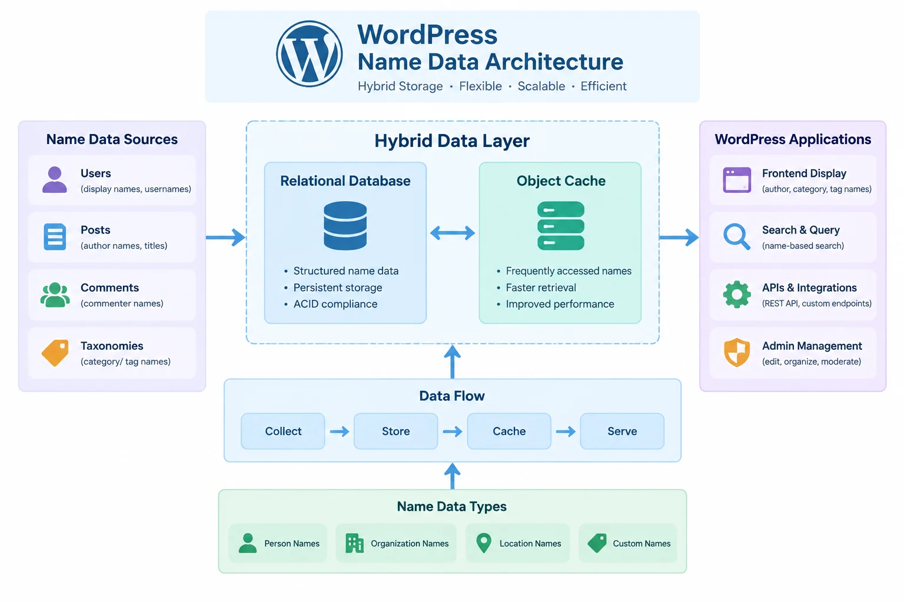The height and width of the screenshot is (602, 904).
Task: Select the Cache step box
Action: [x=509, y=431]
